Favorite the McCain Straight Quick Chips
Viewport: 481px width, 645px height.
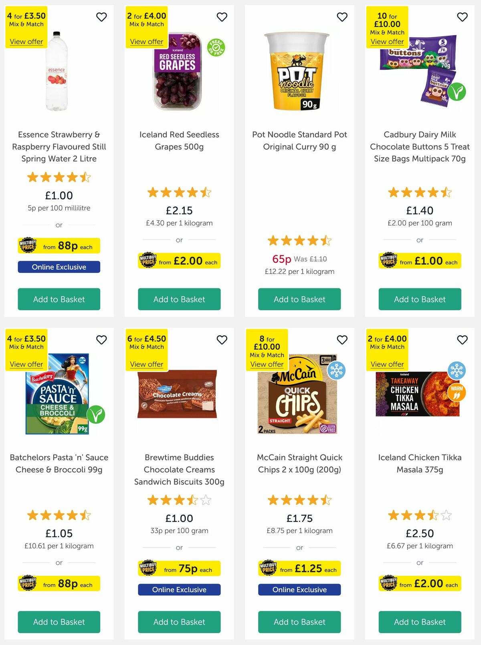(x=342, y=340)
